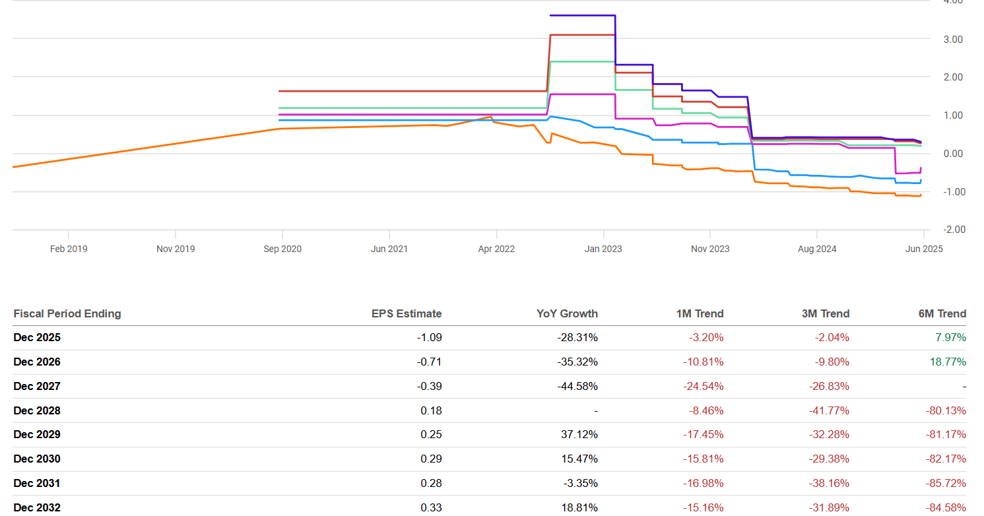Viewport: 984px width, 516px height.
Task: Select the Dec 2025 fiscal period row label
Action: point(37,338)
